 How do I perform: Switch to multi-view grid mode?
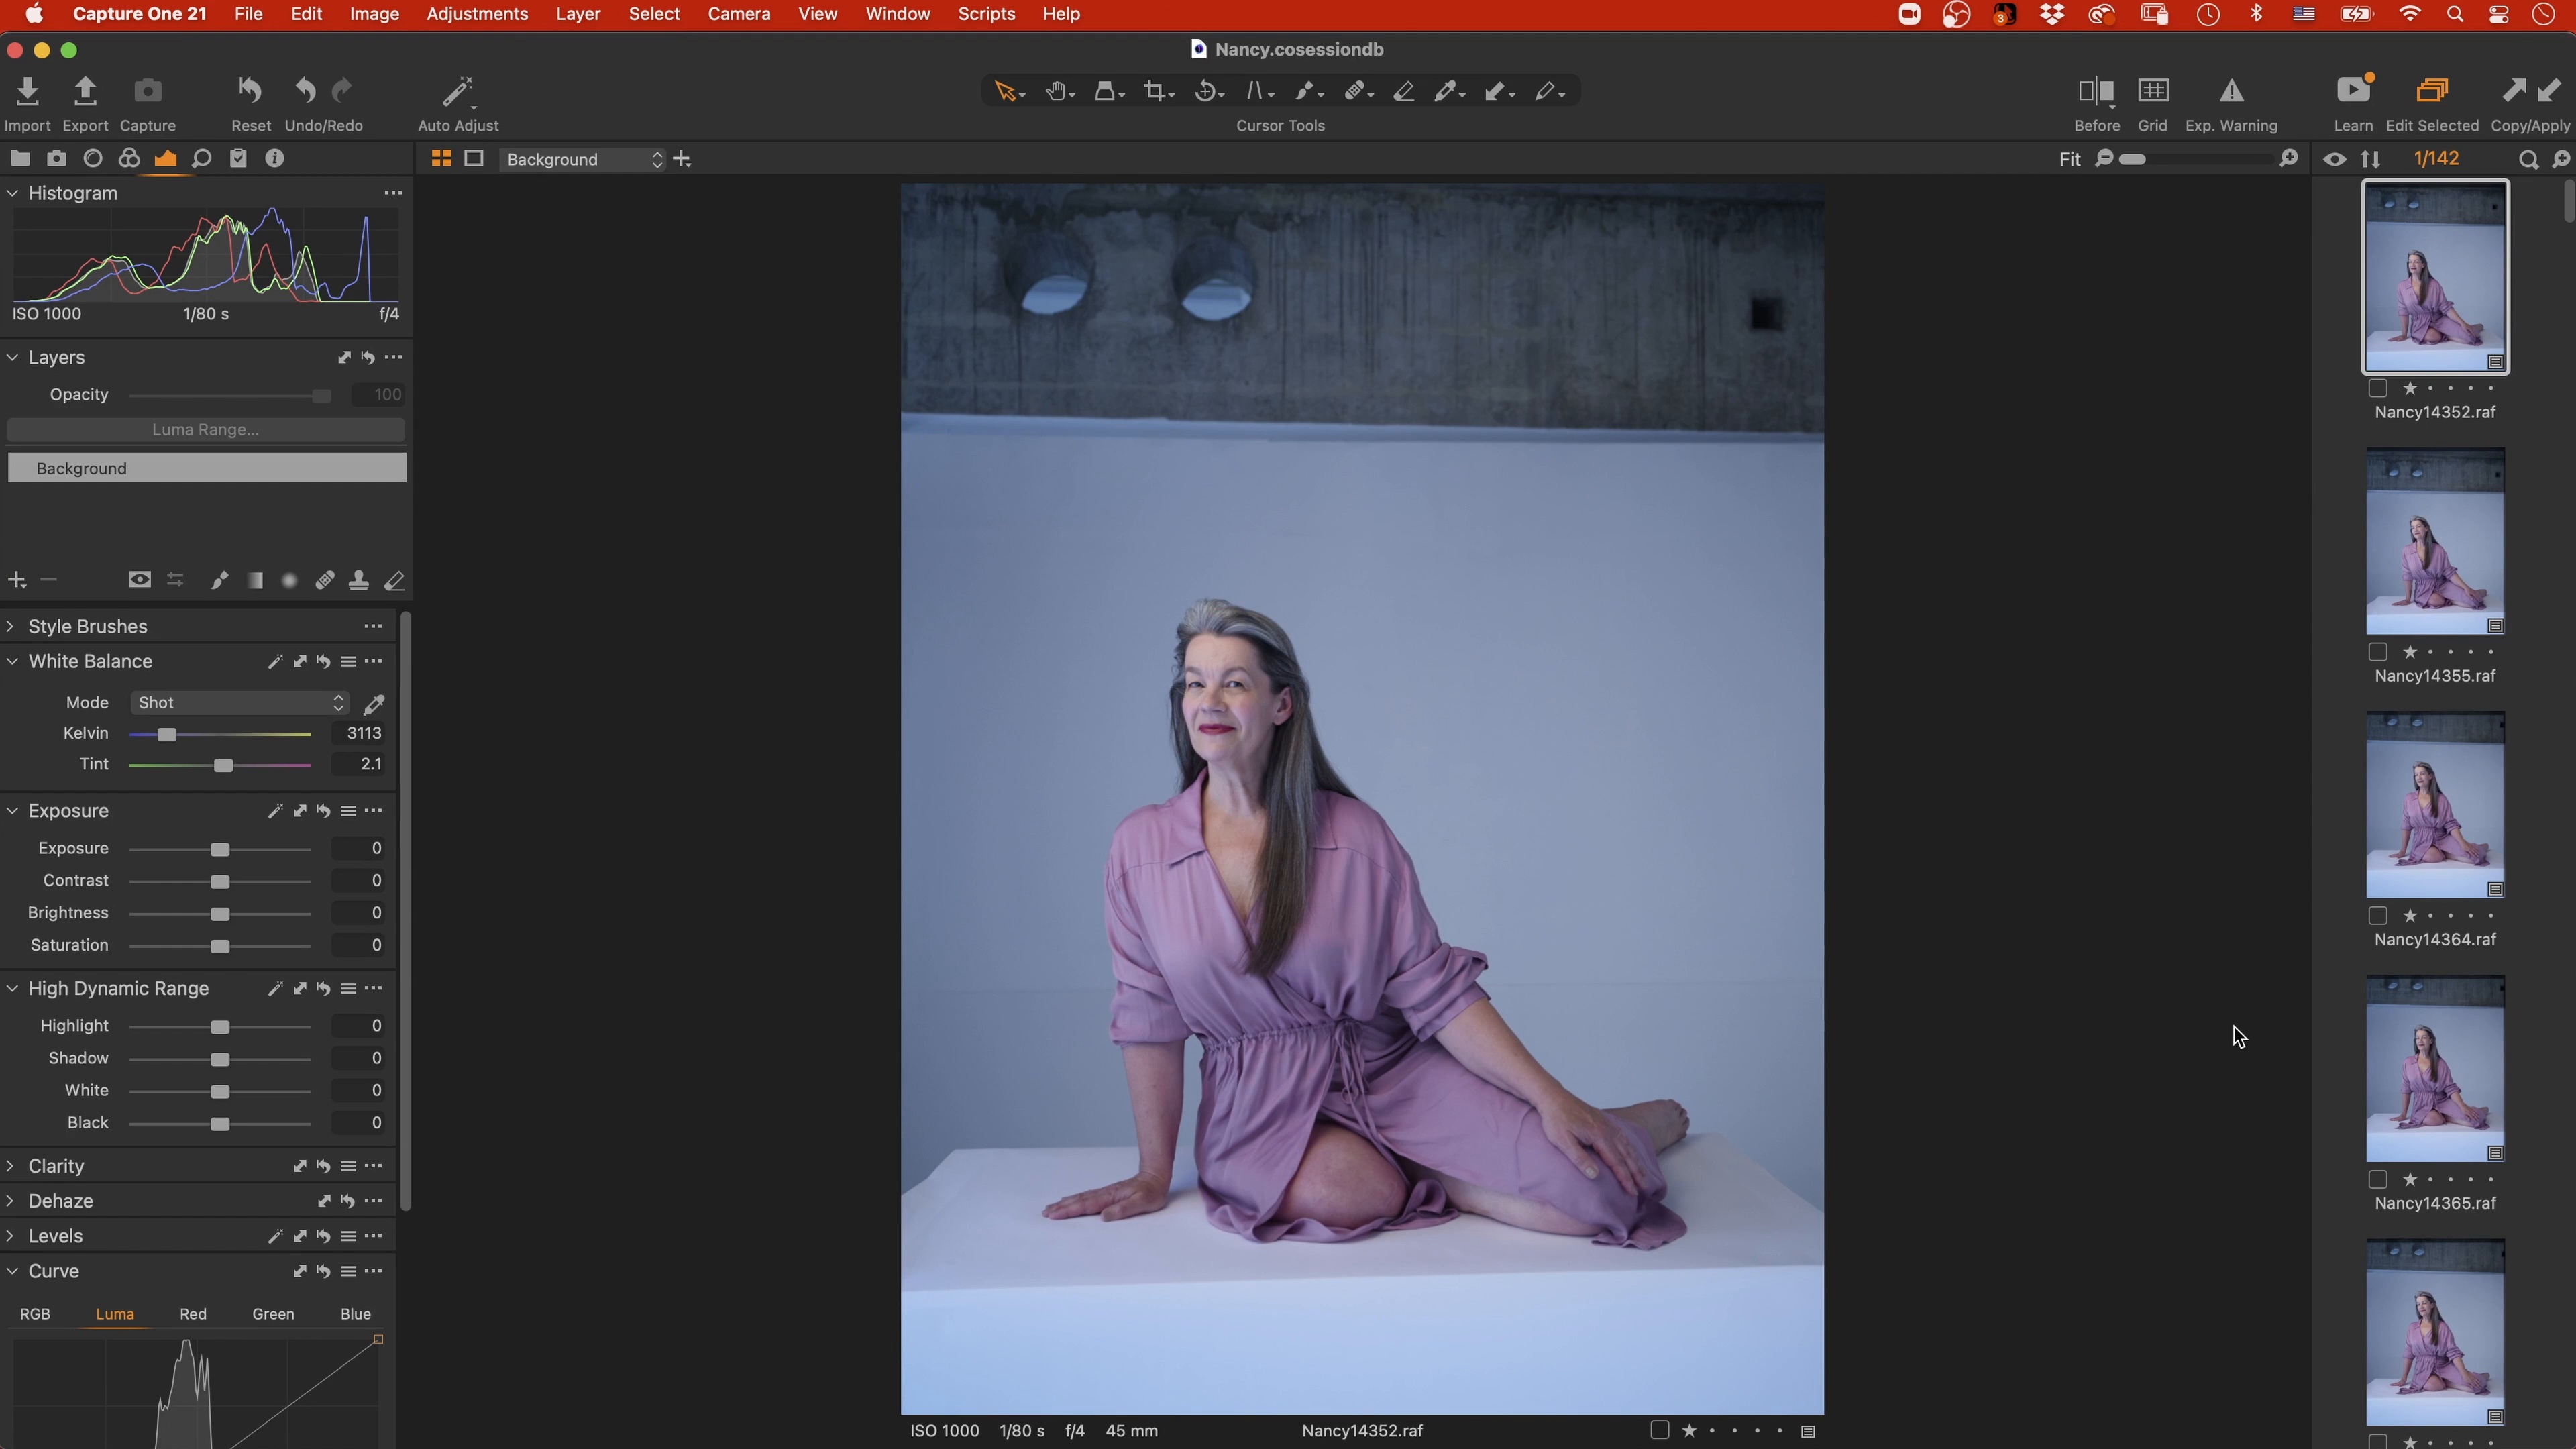[441, 159]
